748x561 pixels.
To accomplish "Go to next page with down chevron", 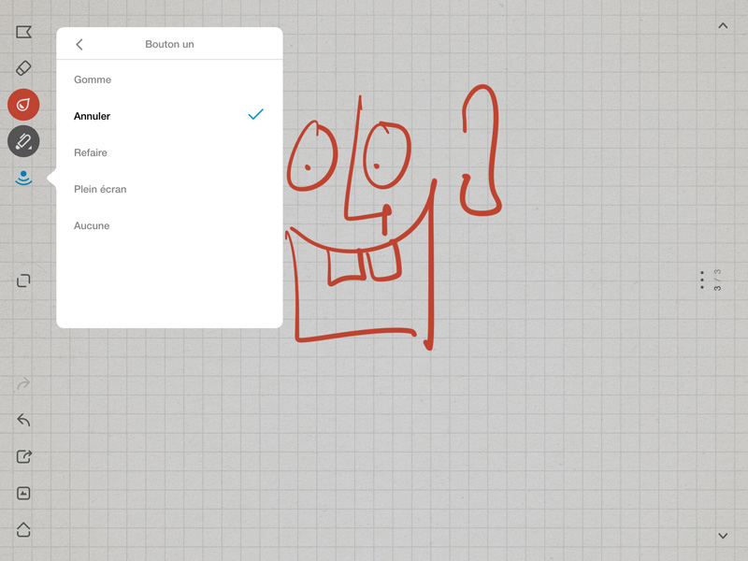I will [x=723, y=536].
